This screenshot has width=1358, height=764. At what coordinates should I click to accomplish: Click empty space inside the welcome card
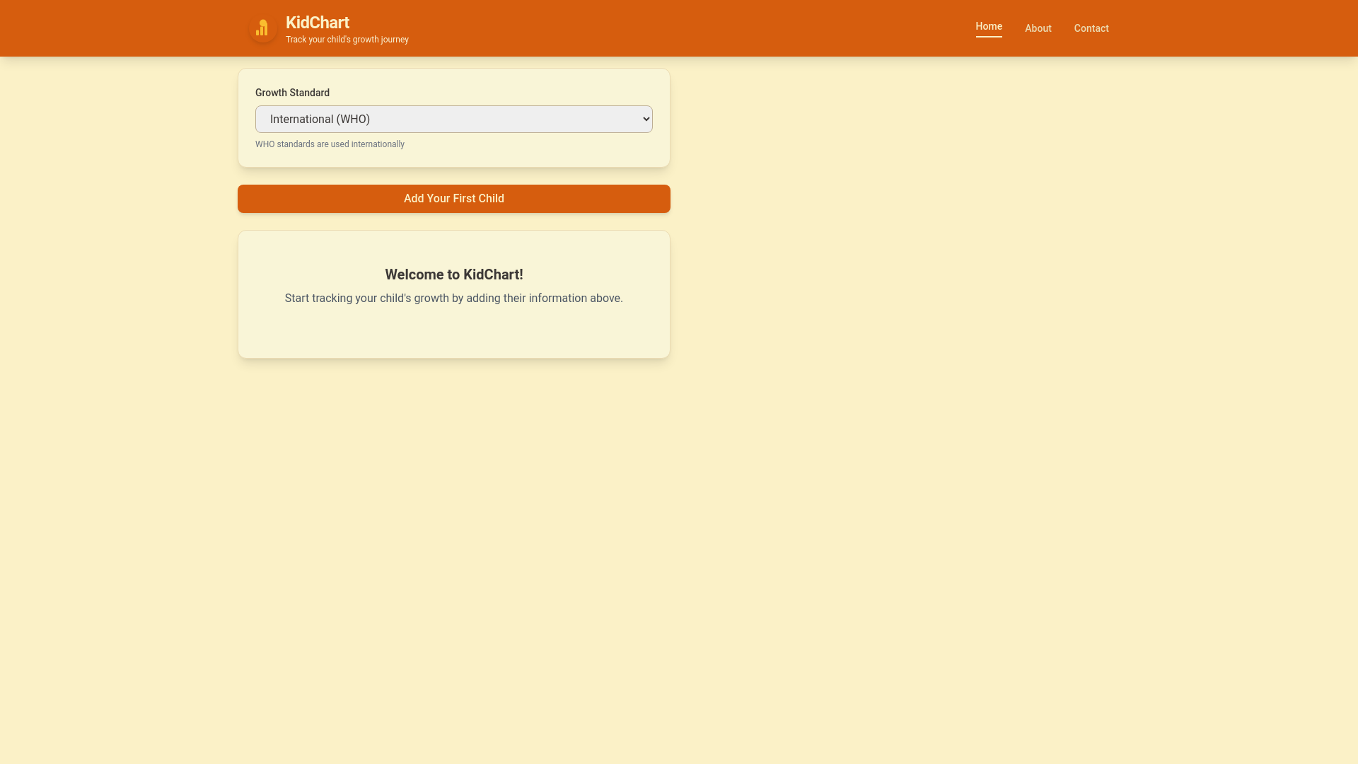453,332
